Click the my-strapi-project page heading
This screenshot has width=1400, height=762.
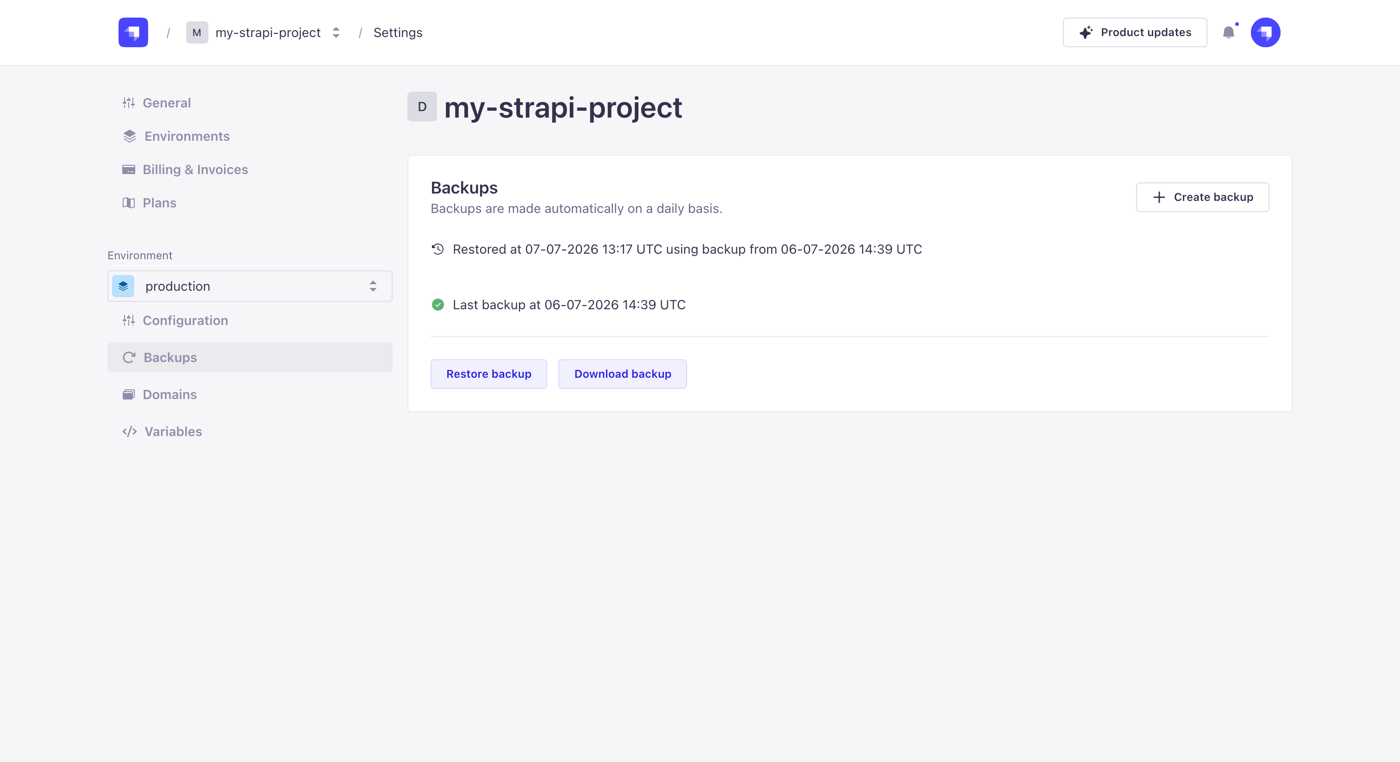coord(563,107)
